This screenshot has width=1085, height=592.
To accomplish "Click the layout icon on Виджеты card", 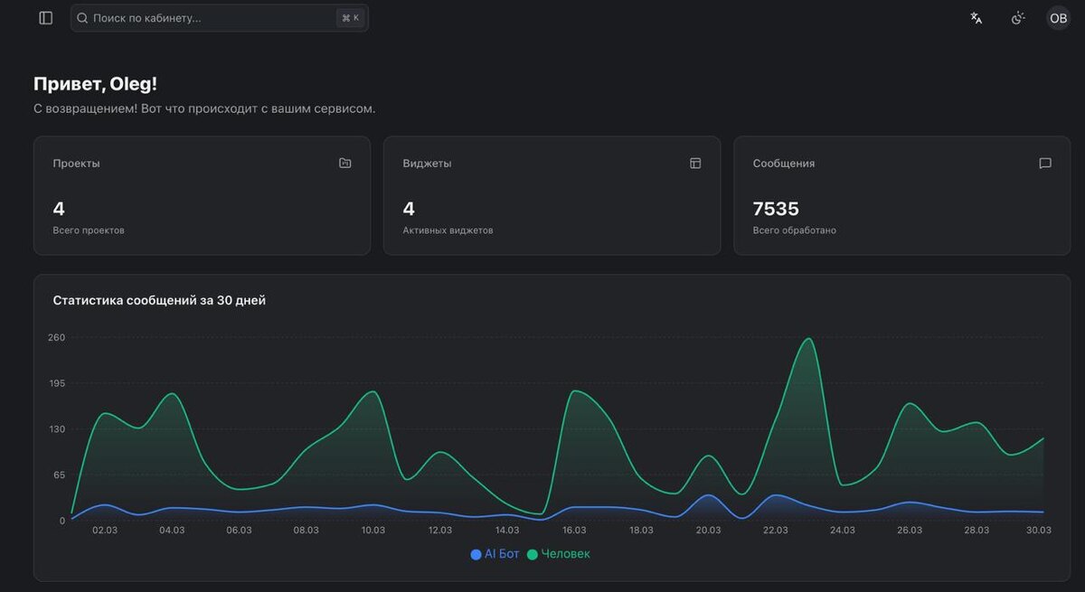I will [695, 164].
